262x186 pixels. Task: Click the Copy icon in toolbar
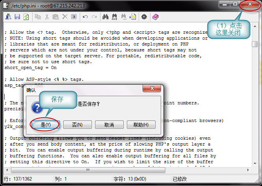pyautogui.click(x=38, y=17)
